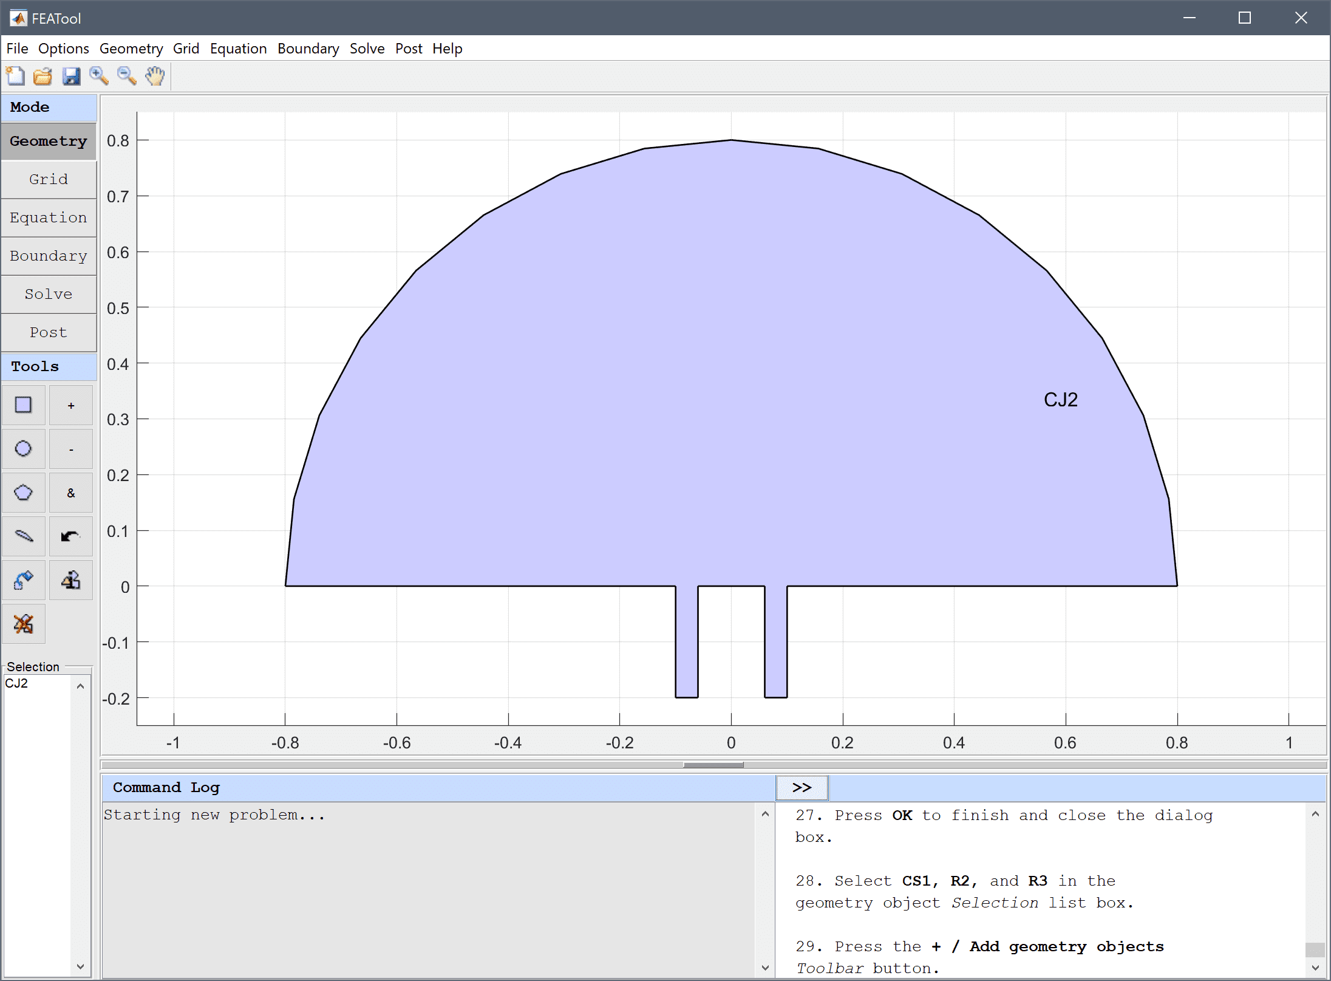
Task: Click the delete selected objects tool
Action: (x=23, y=624)
